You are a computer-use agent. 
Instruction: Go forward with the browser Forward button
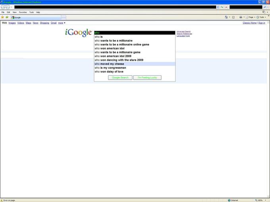pyautogui.click(x=8, y=7)
